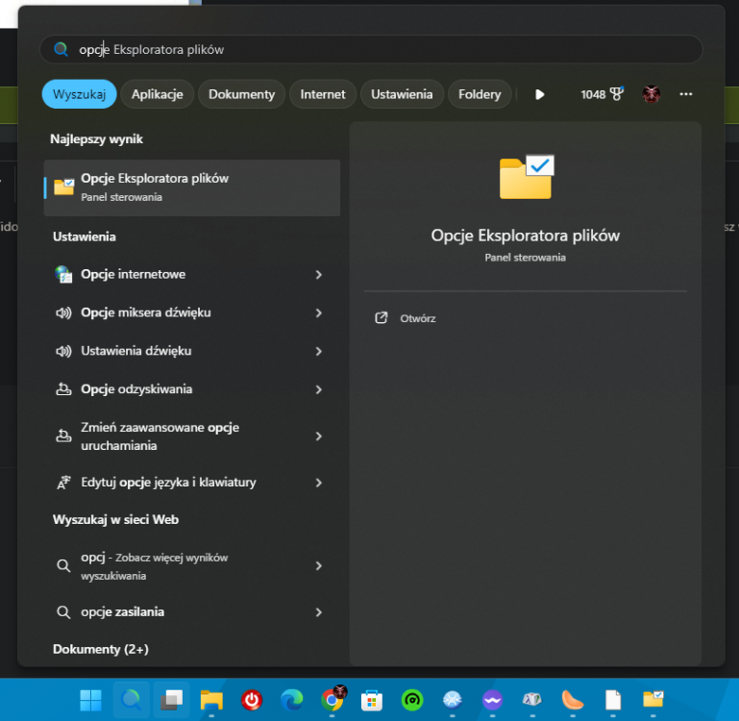Switch to the Aplikacje filter tab

[x=158, y=94]
